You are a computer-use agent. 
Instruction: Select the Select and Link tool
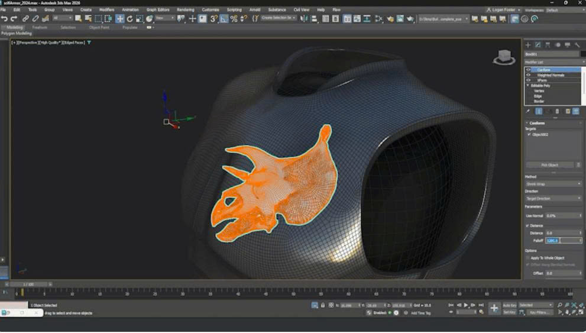pos(25,19)
